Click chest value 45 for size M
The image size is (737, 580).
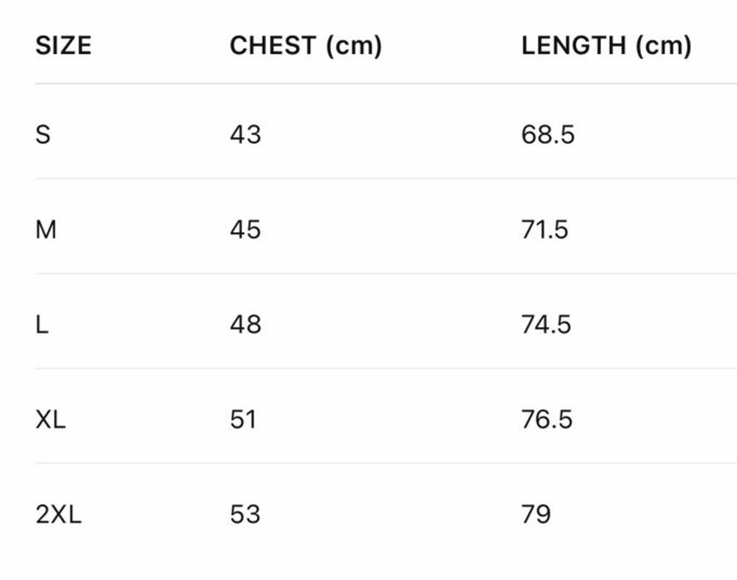tap(245, 230)
